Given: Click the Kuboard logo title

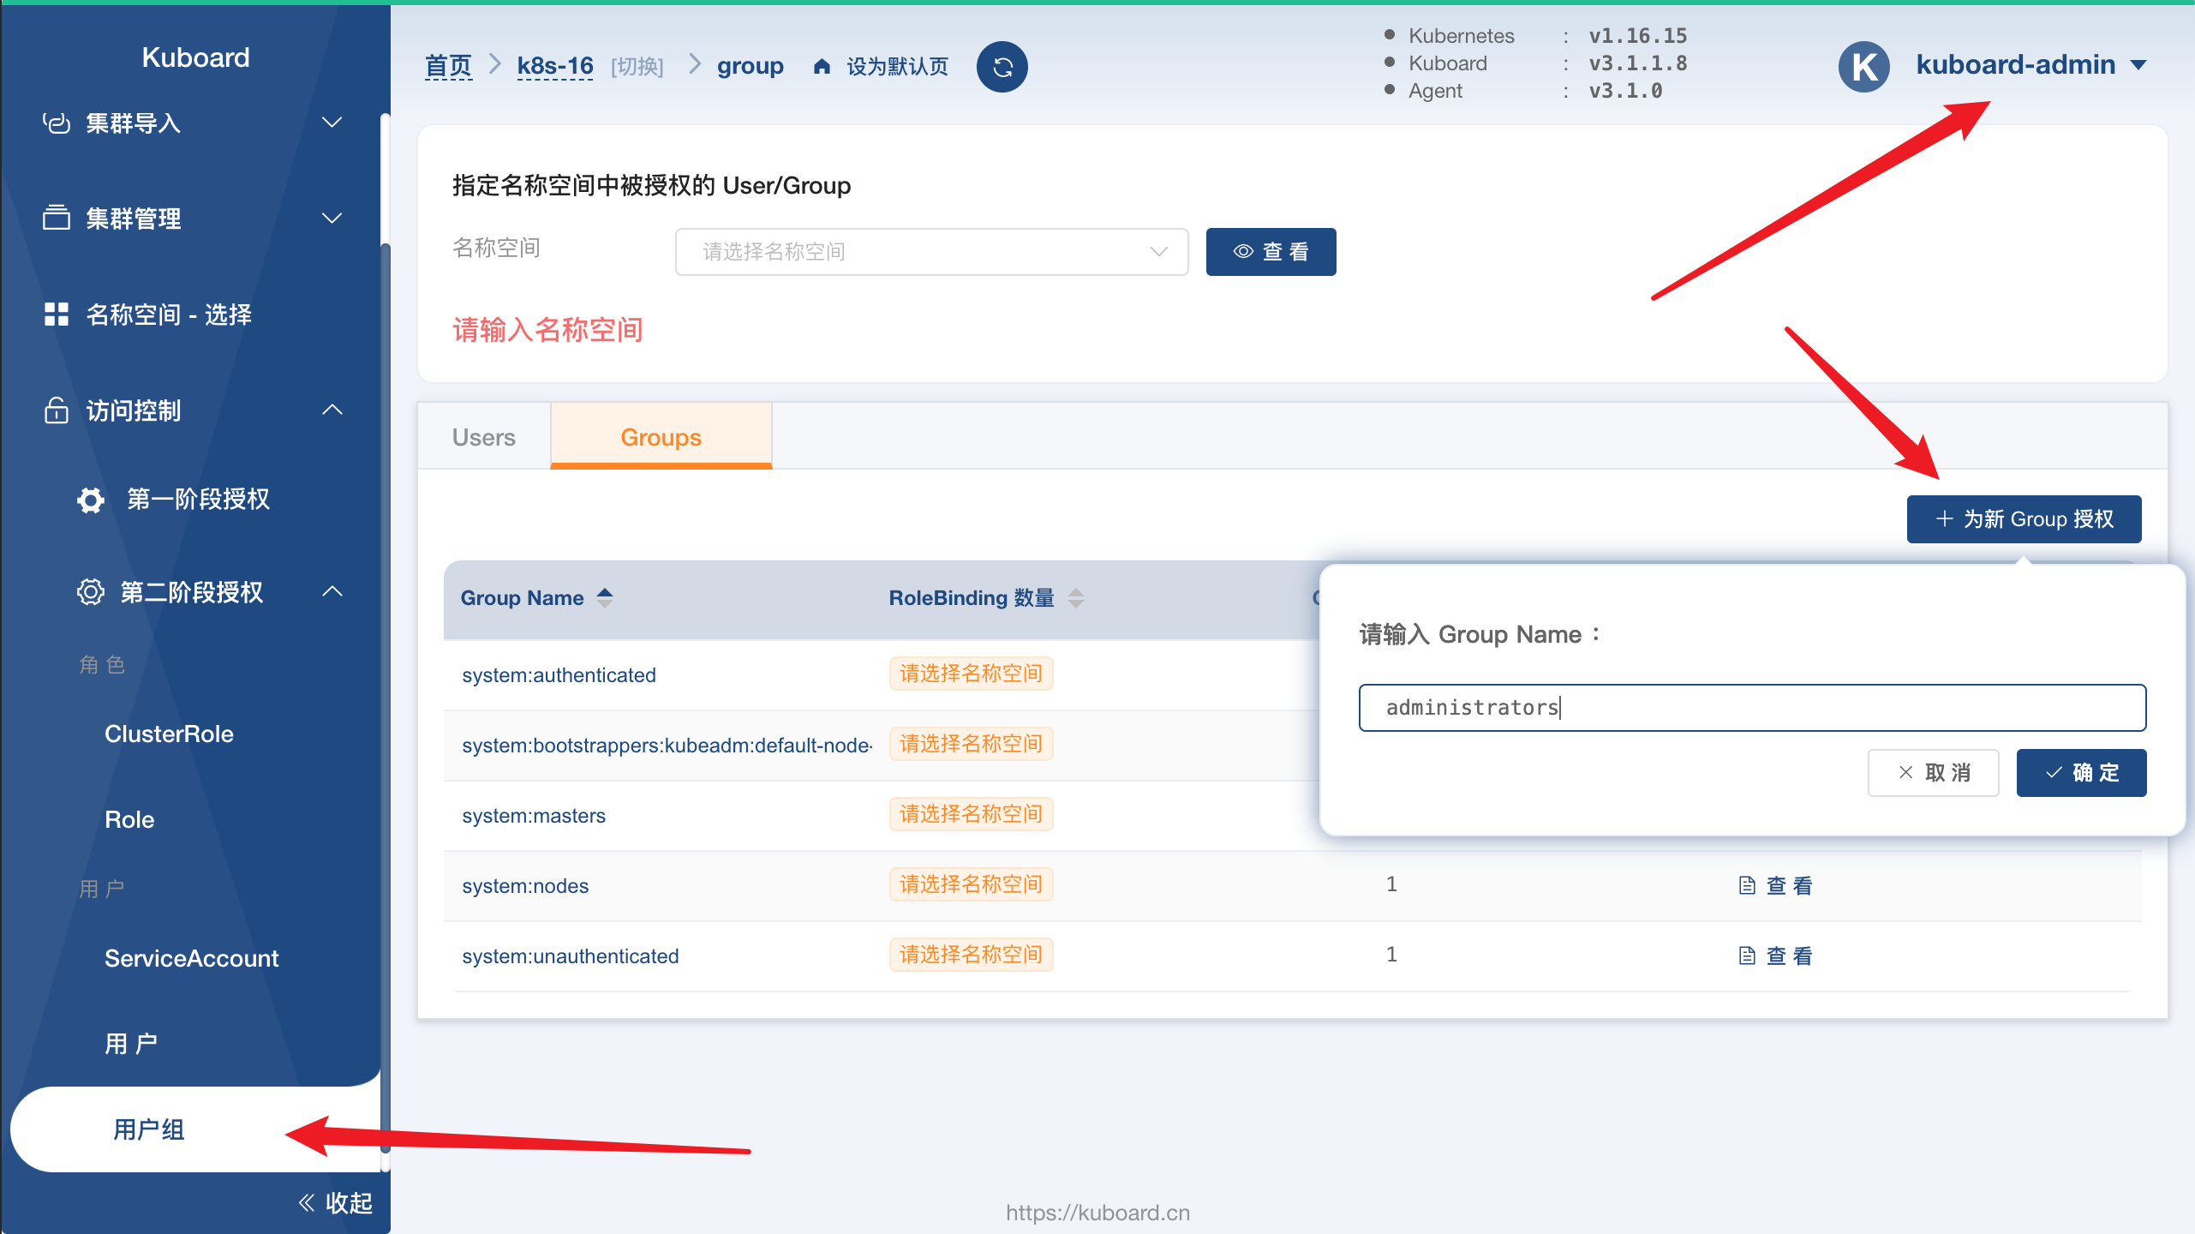Looking at the screenshot, I should 195,57.
